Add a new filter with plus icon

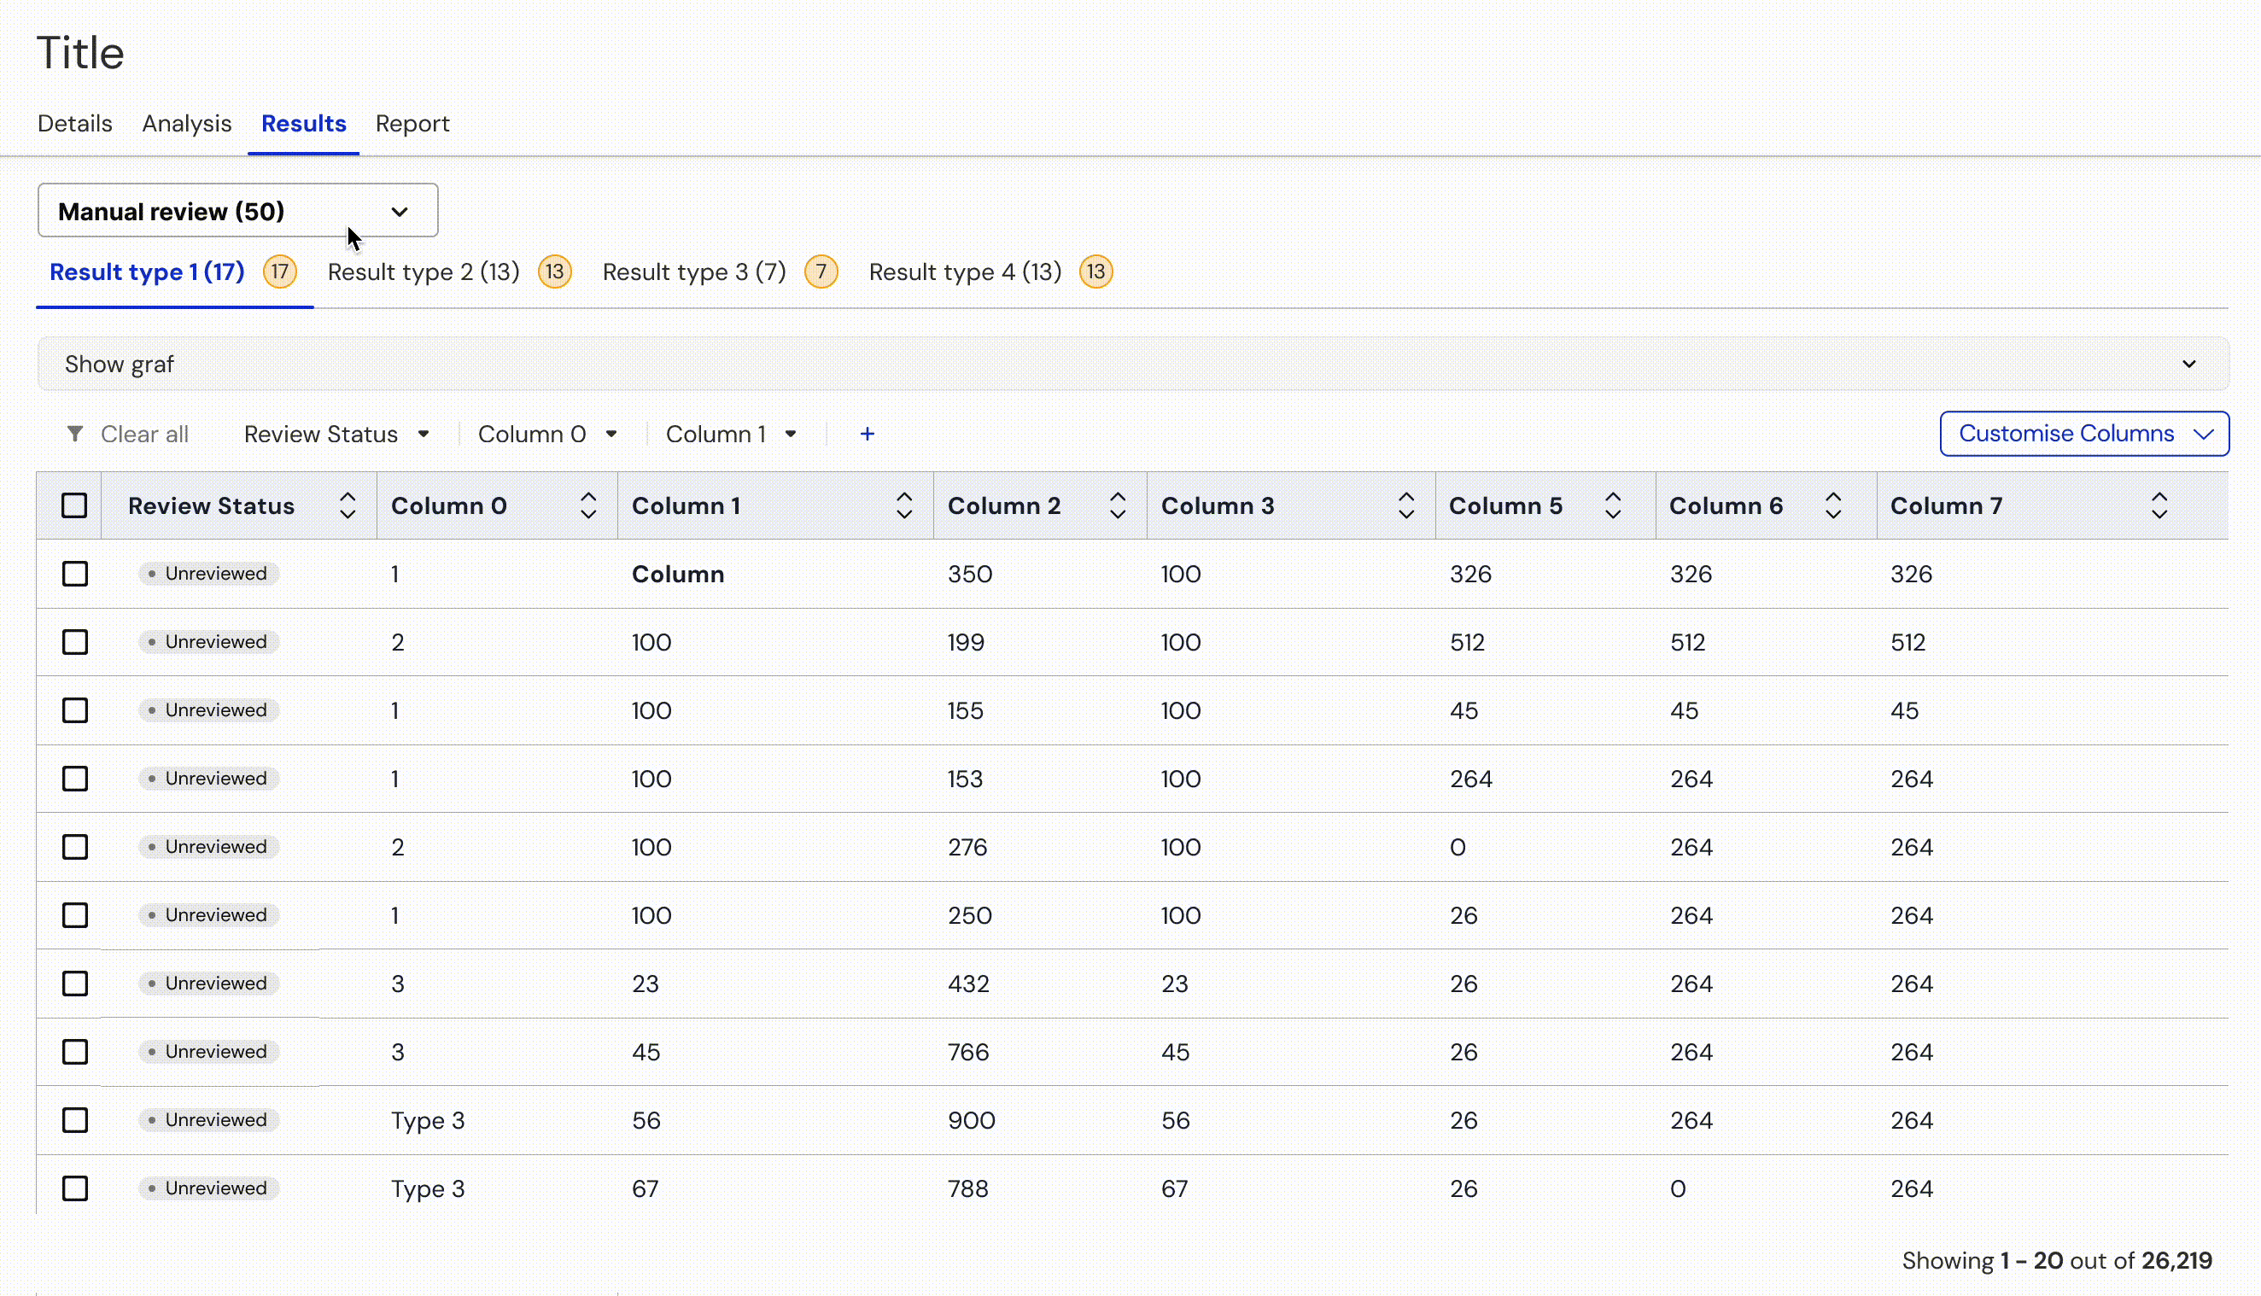(867, 434)
